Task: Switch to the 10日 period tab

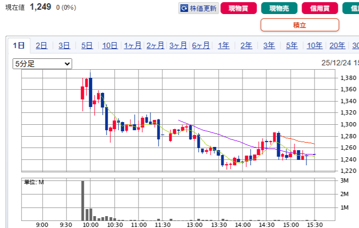Action: [x=109, y=45]
